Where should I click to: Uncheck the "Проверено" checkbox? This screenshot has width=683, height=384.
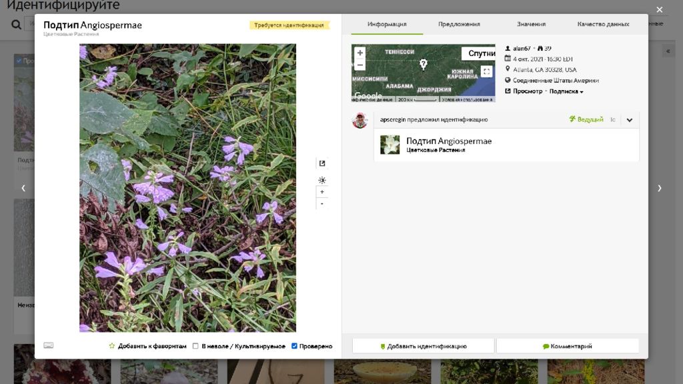pos(294,346)
